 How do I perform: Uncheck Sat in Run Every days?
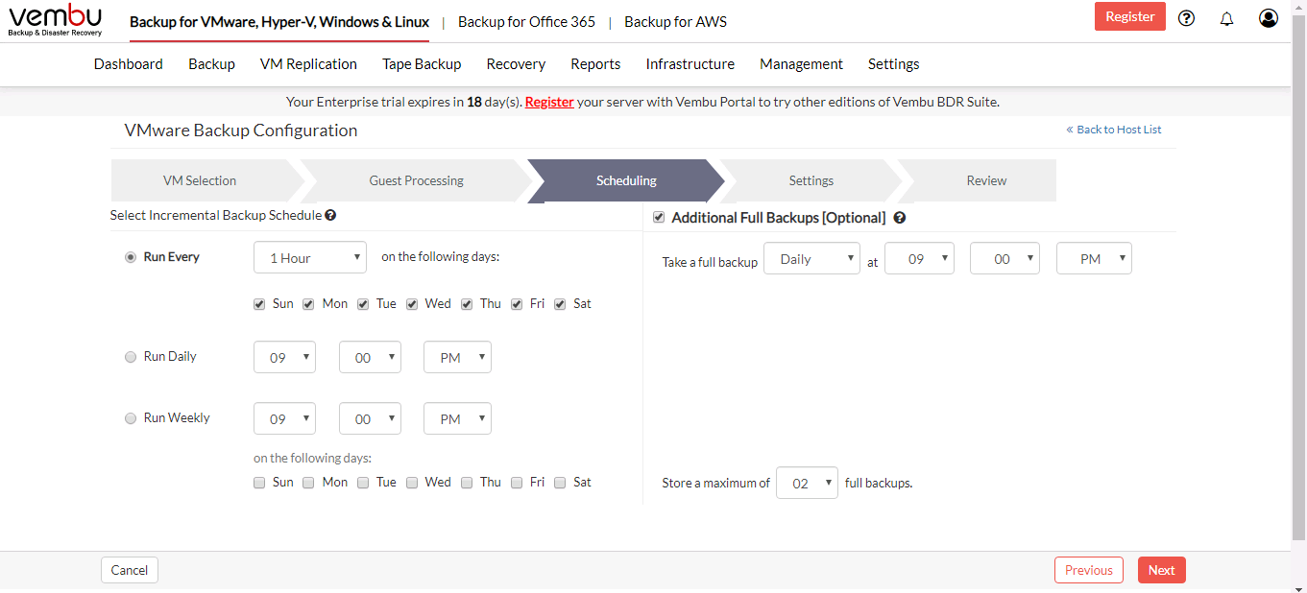pos(560,304)
